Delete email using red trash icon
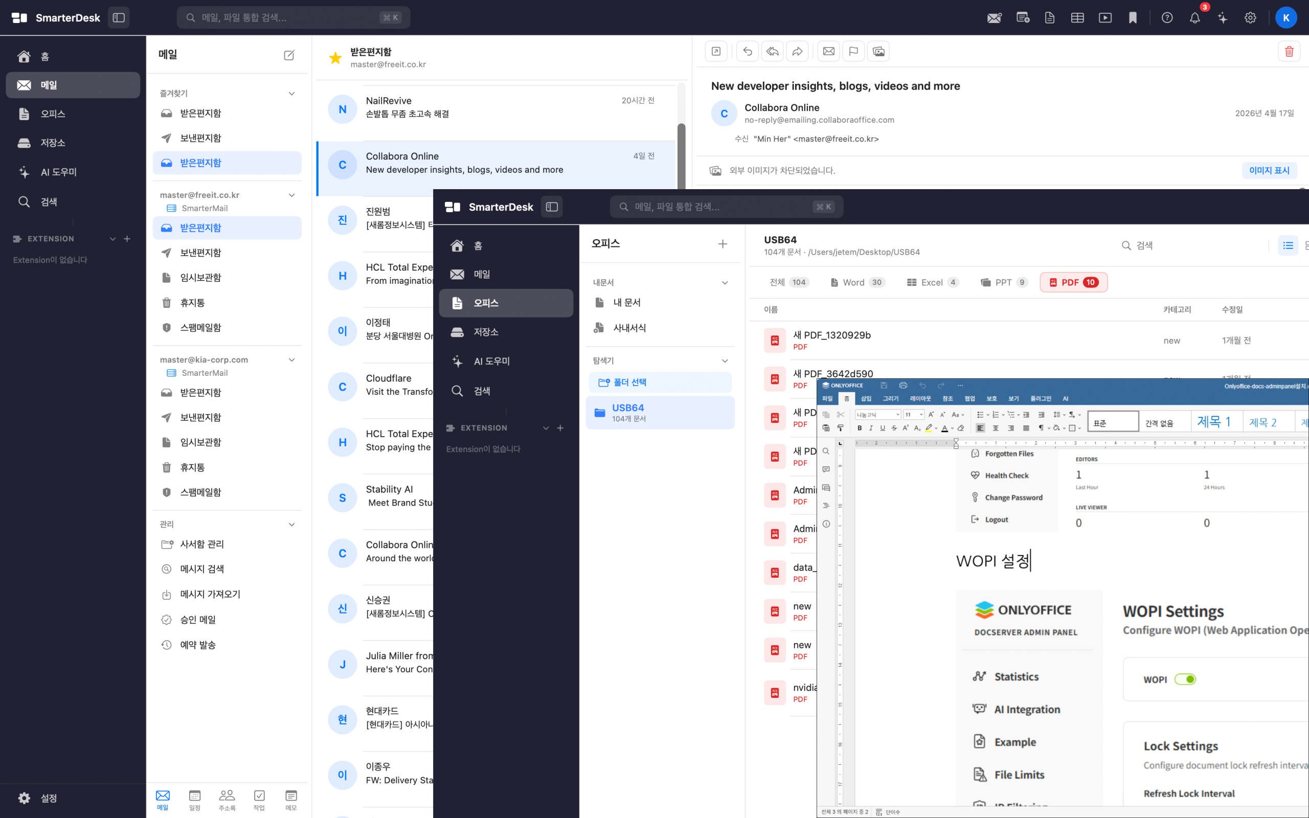Image resolution: width=1309 pixels, height=818 pixels. pos(1289,52)
